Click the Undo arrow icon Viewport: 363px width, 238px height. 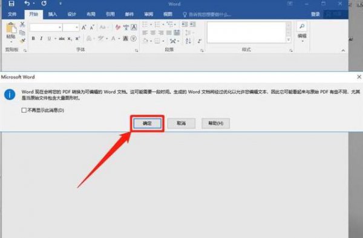(27, 4)
